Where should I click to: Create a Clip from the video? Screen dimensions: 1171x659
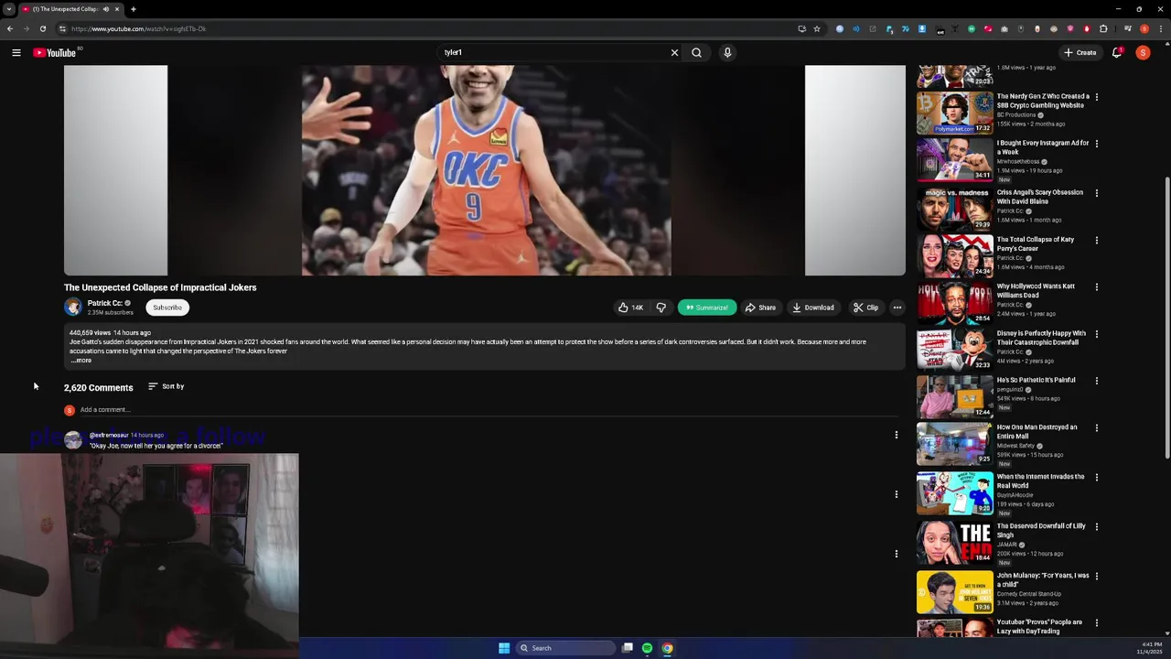click(865, 308)
